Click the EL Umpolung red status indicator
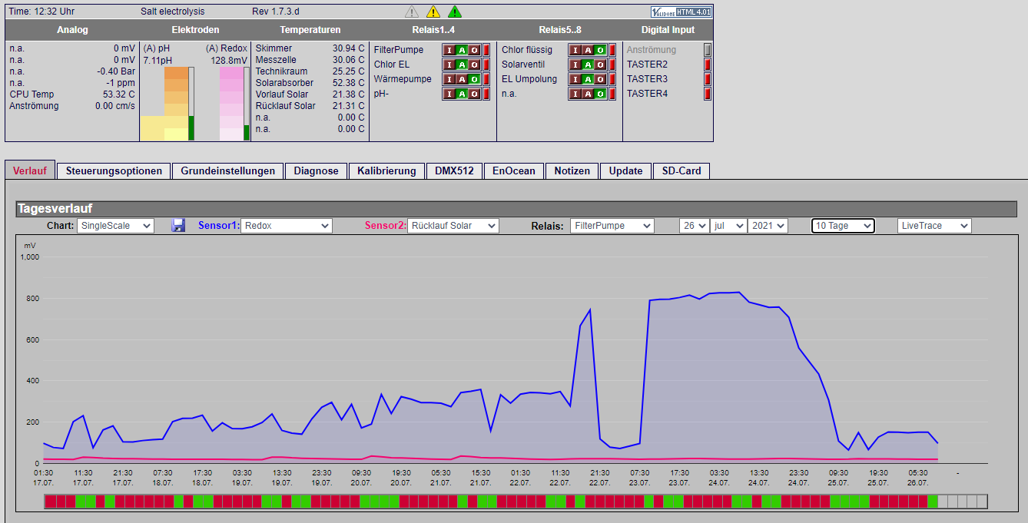Viewport: 1028px width, 523px height. (612, 79)
